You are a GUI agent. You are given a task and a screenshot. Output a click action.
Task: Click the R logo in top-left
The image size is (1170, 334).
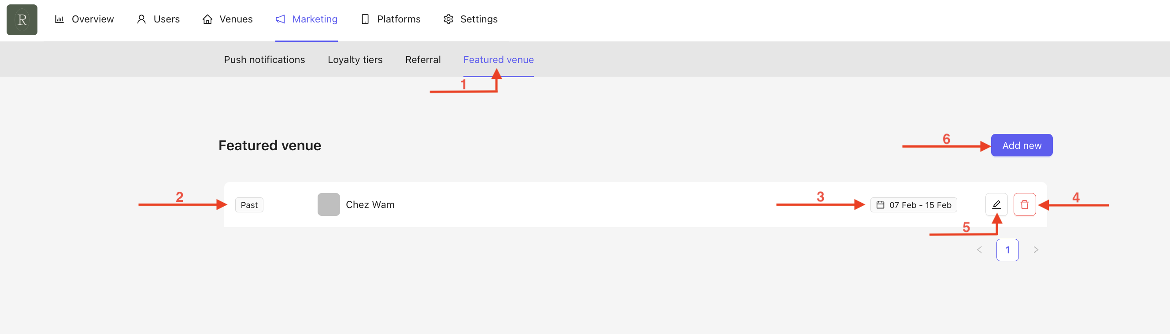pyautogui.click(x=22, y=19)
